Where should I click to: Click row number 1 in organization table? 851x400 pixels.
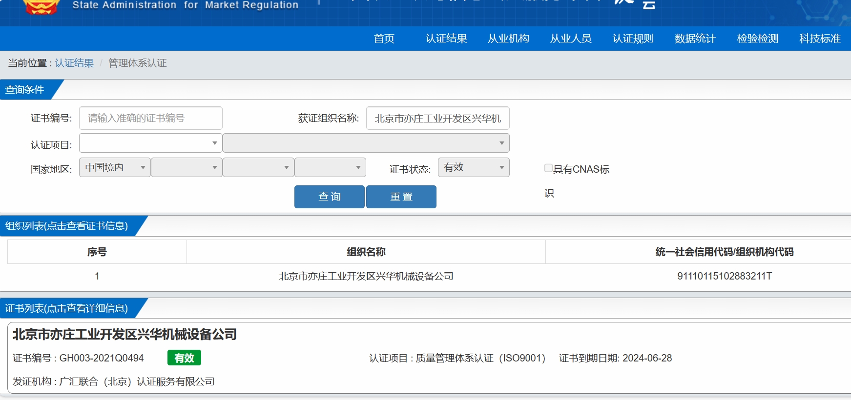point(97,276)
